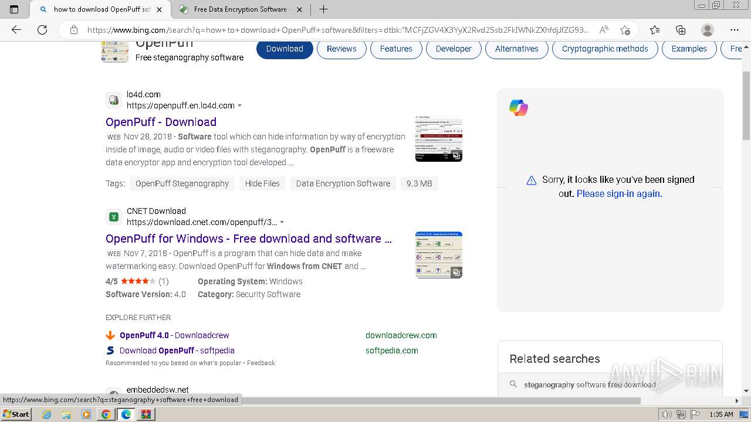This screenshot has width=751, height=422.
Task: Open Chrome from the taskbar
Action: pos(106,414)
